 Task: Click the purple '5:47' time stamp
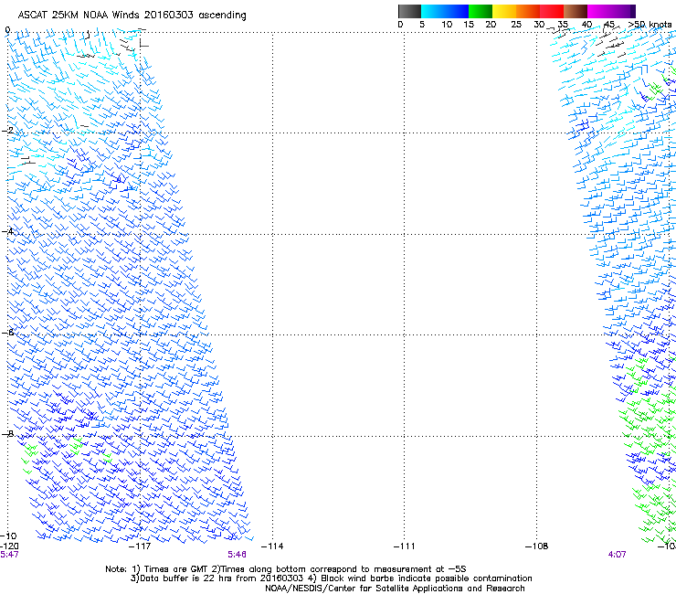click(x=9, y=555)
